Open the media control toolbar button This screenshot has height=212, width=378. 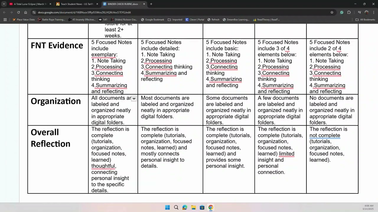click(x=359, y=12)
